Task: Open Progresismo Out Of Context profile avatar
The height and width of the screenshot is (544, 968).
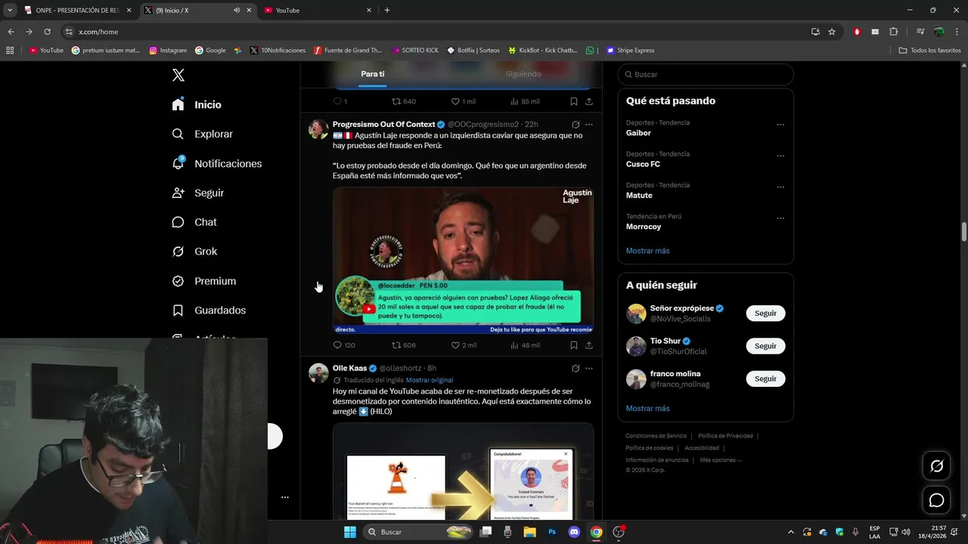Action: tap(318, 129)
